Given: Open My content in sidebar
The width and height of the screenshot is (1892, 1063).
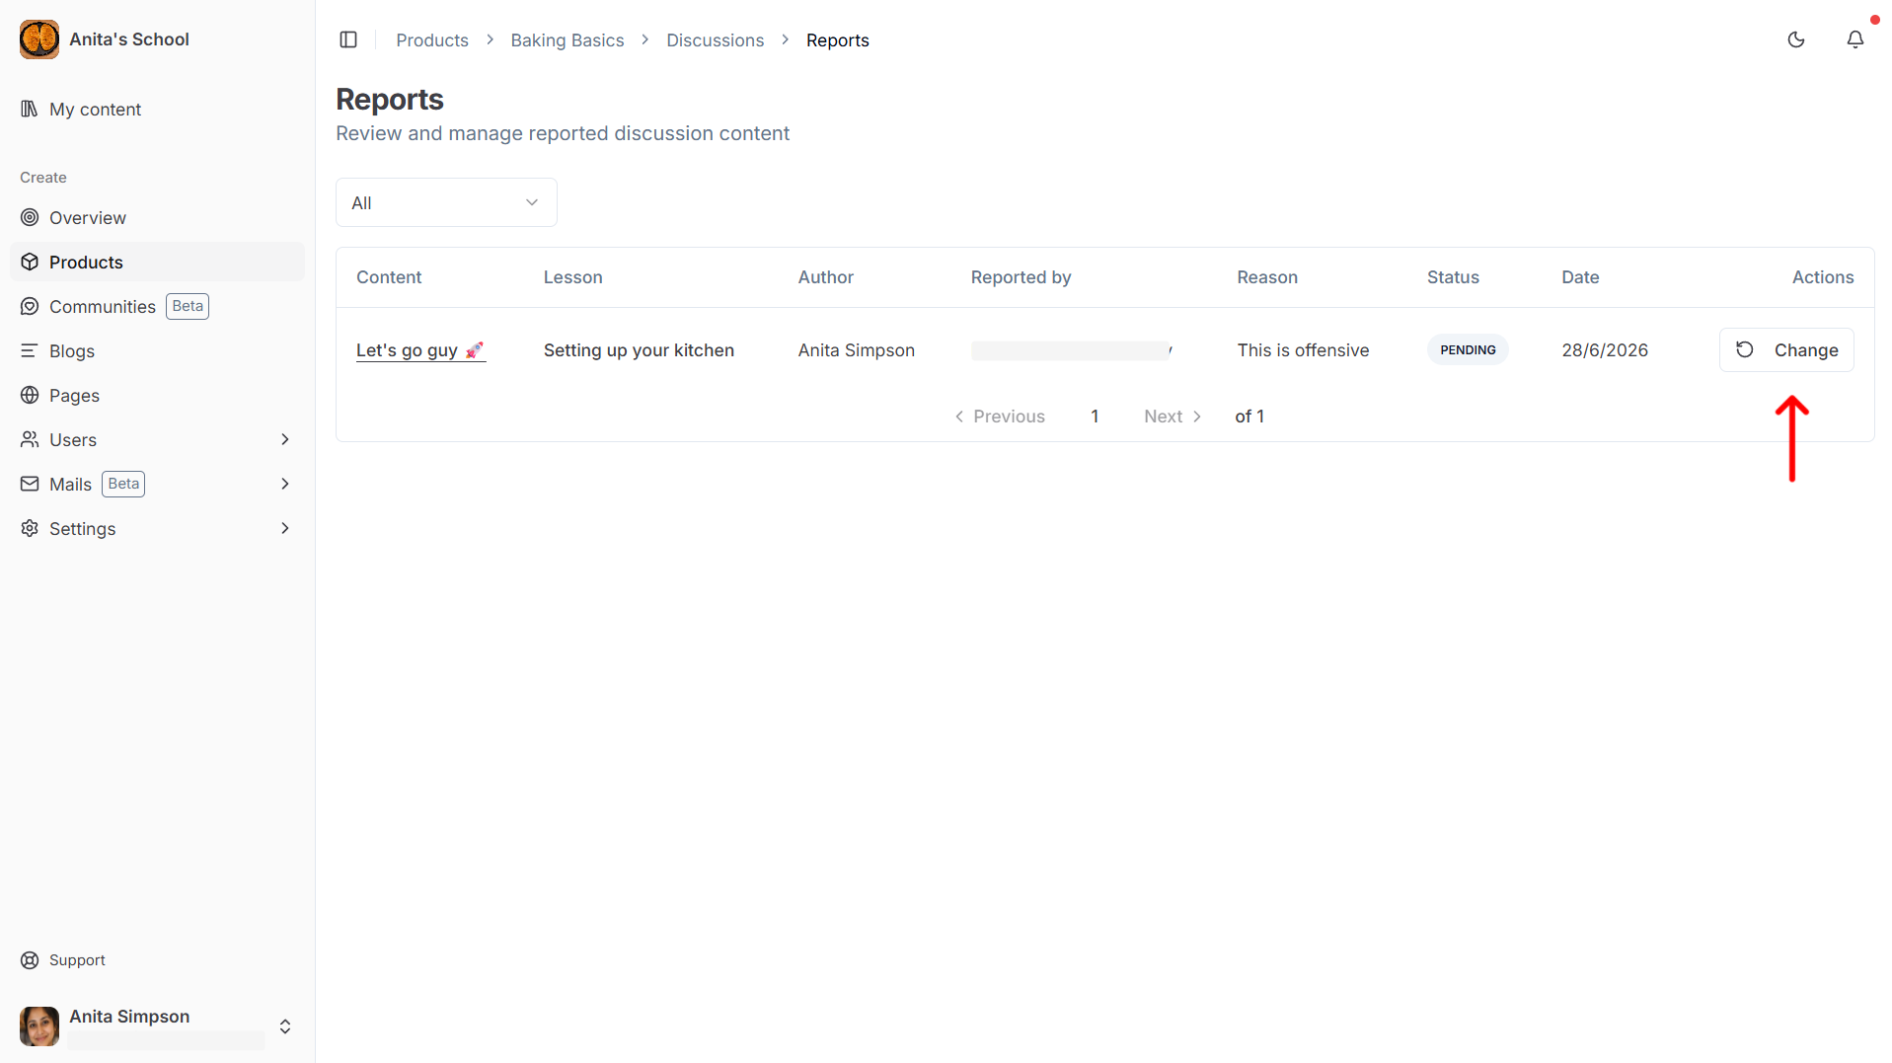Looking at the screenshot, I should [158, 109].
